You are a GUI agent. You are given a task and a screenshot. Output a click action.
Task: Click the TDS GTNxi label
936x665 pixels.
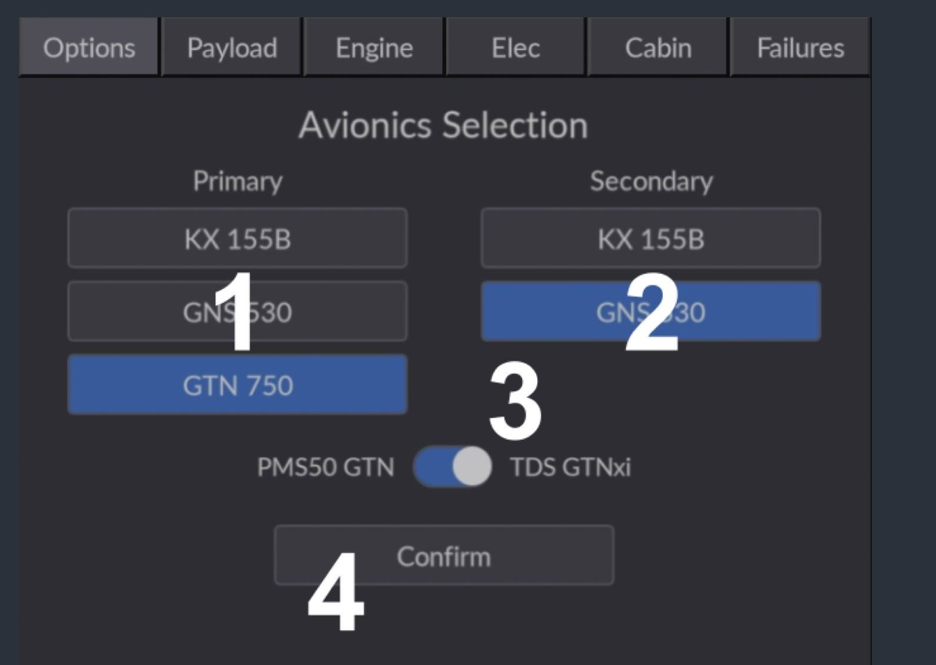(x=570, y=467)
